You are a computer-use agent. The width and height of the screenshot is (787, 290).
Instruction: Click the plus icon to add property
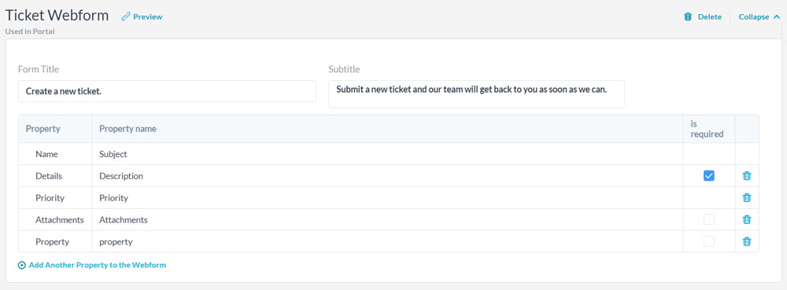click(21, 266)
